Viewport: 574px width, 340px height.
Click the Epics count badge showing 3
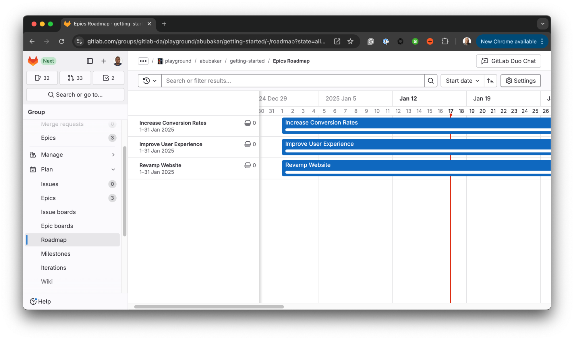pyautogui.click(x=112, y=138)
